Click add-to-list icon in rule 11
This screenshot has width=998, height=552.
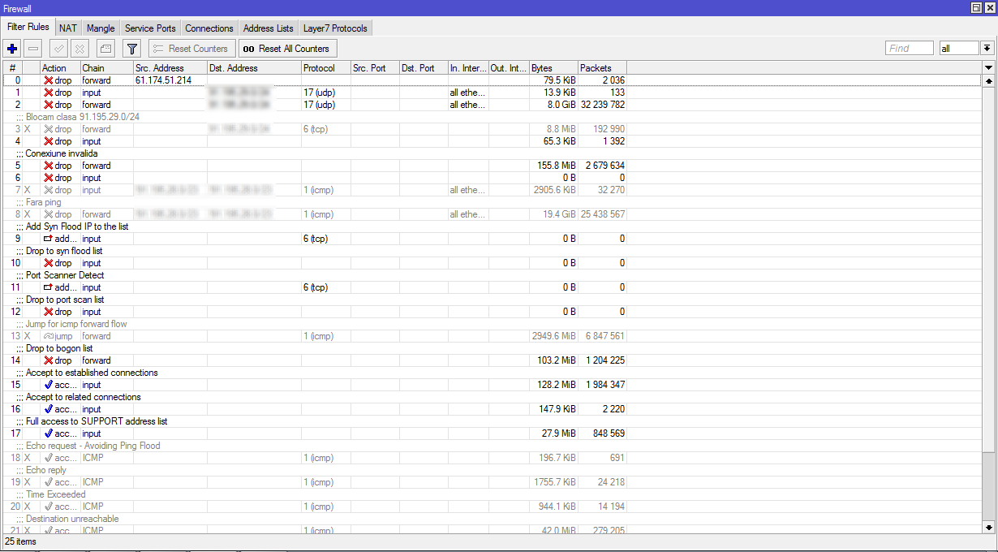click(48, 287)
